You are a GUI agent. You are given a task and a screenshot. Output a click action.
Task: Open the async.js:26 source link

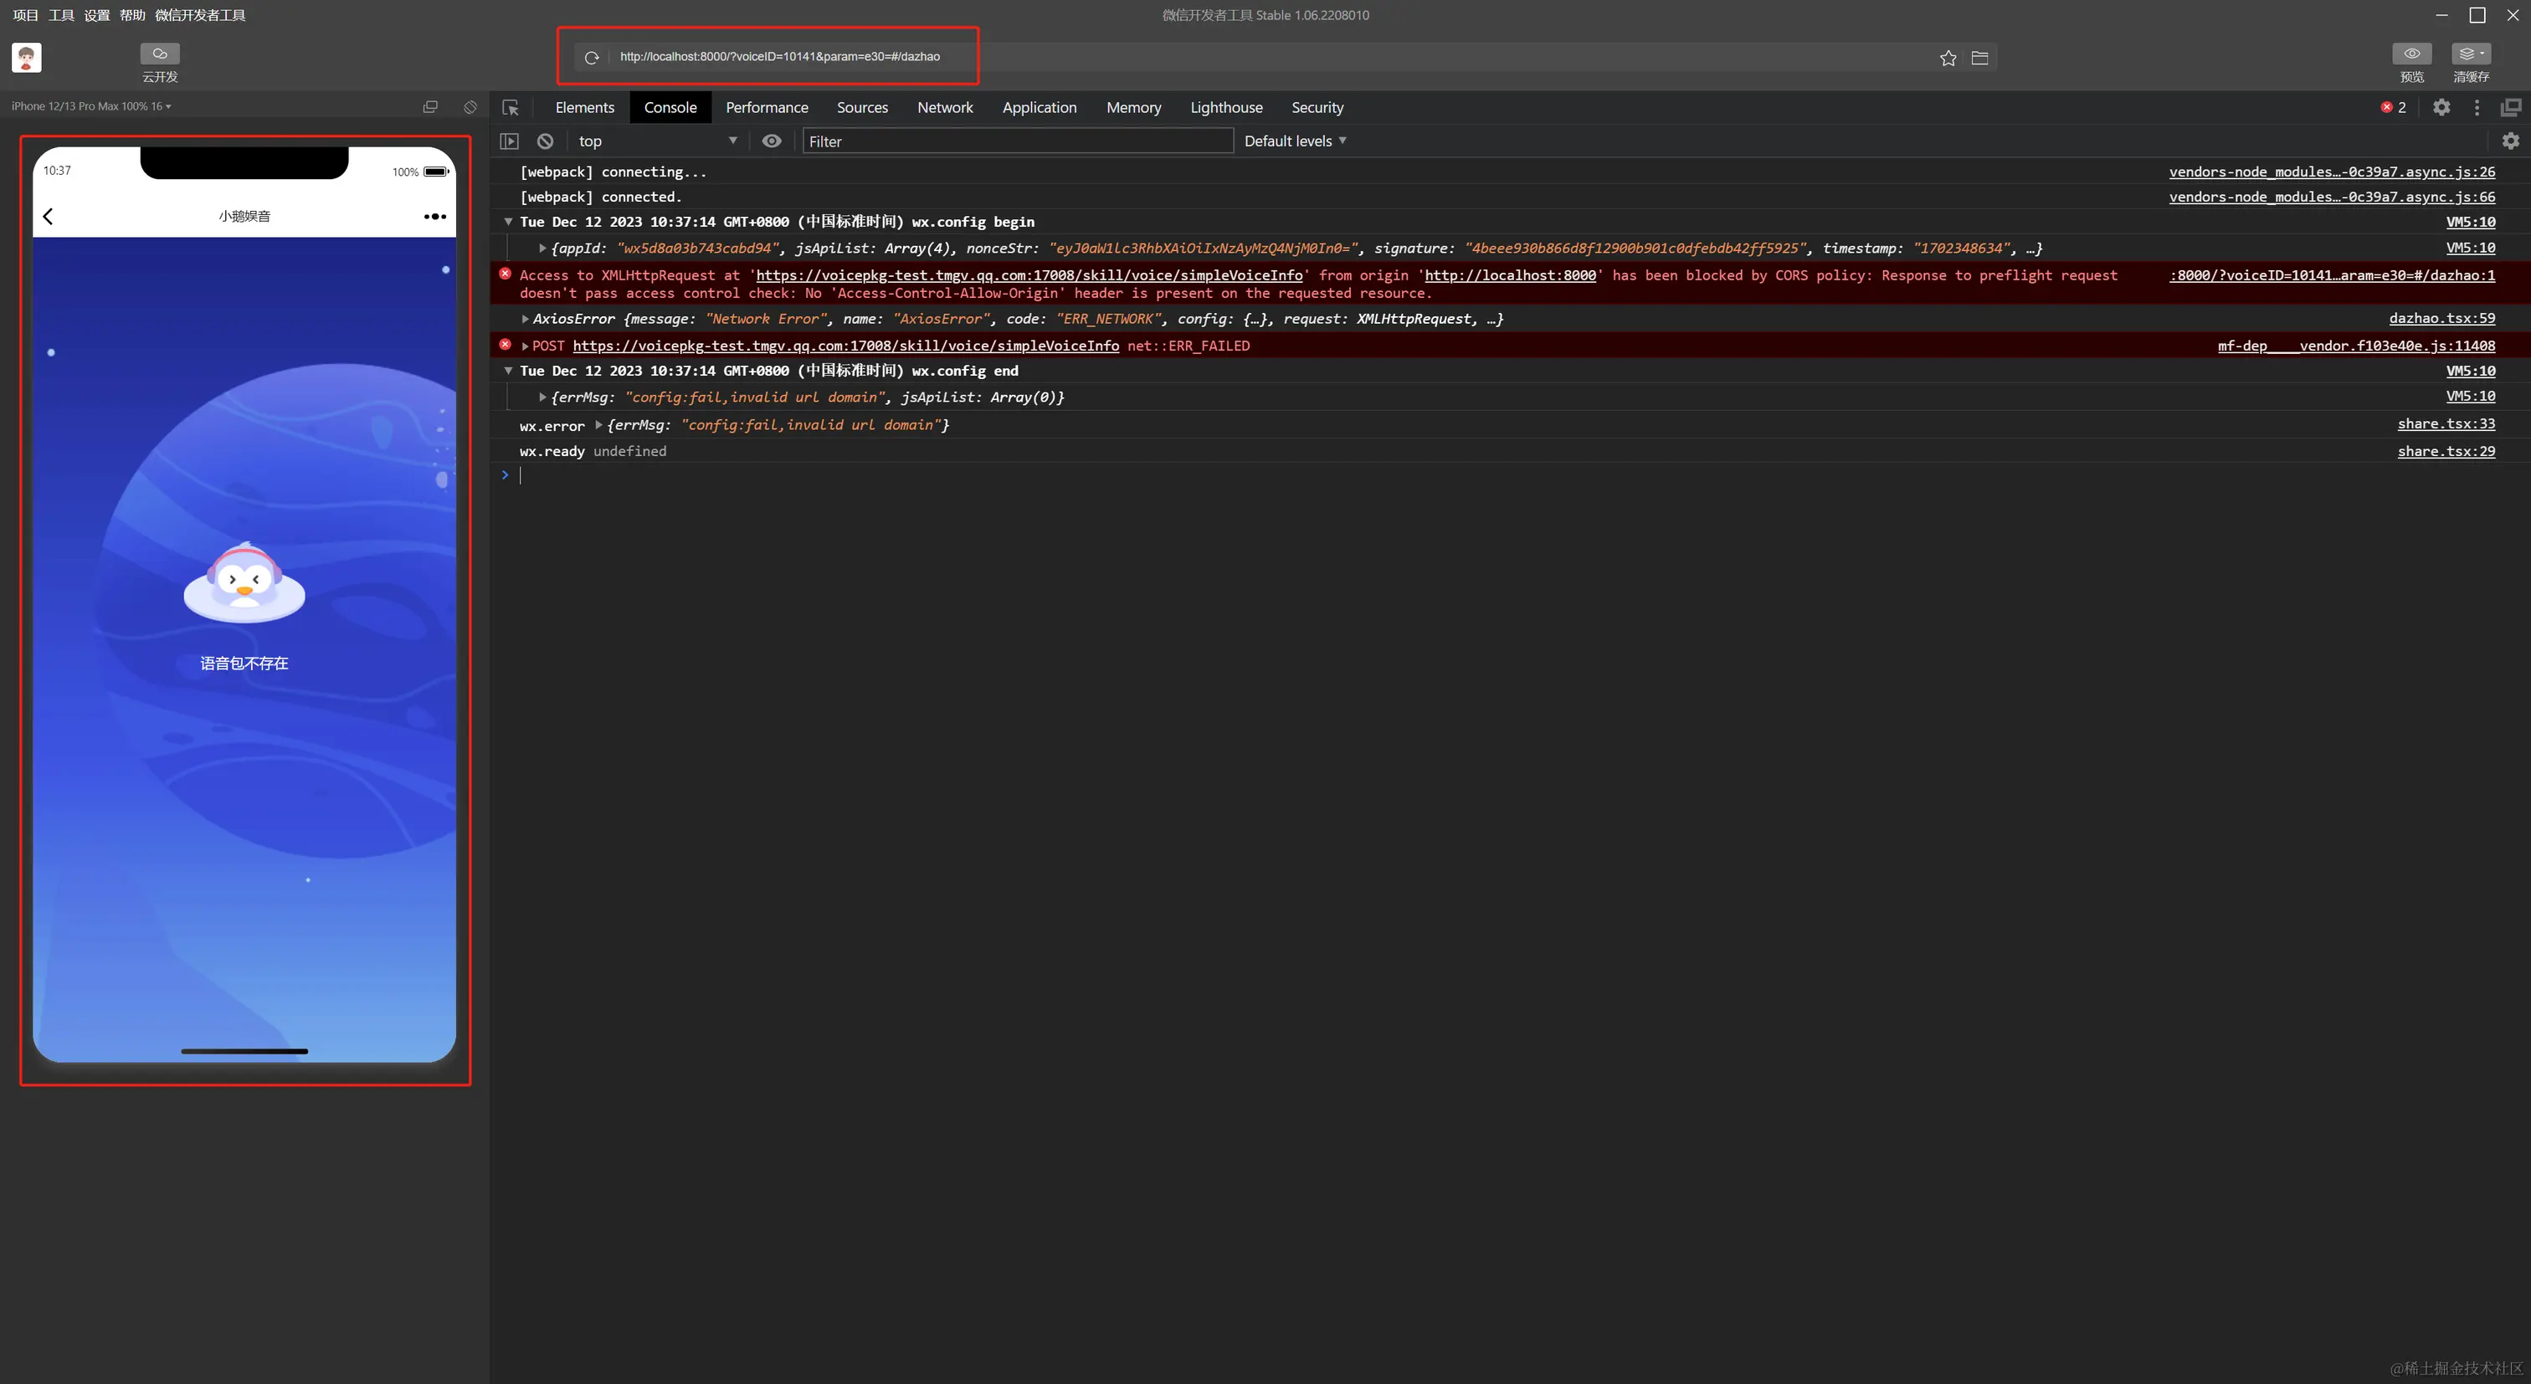pyautogui.click(x=2332, y=172)
